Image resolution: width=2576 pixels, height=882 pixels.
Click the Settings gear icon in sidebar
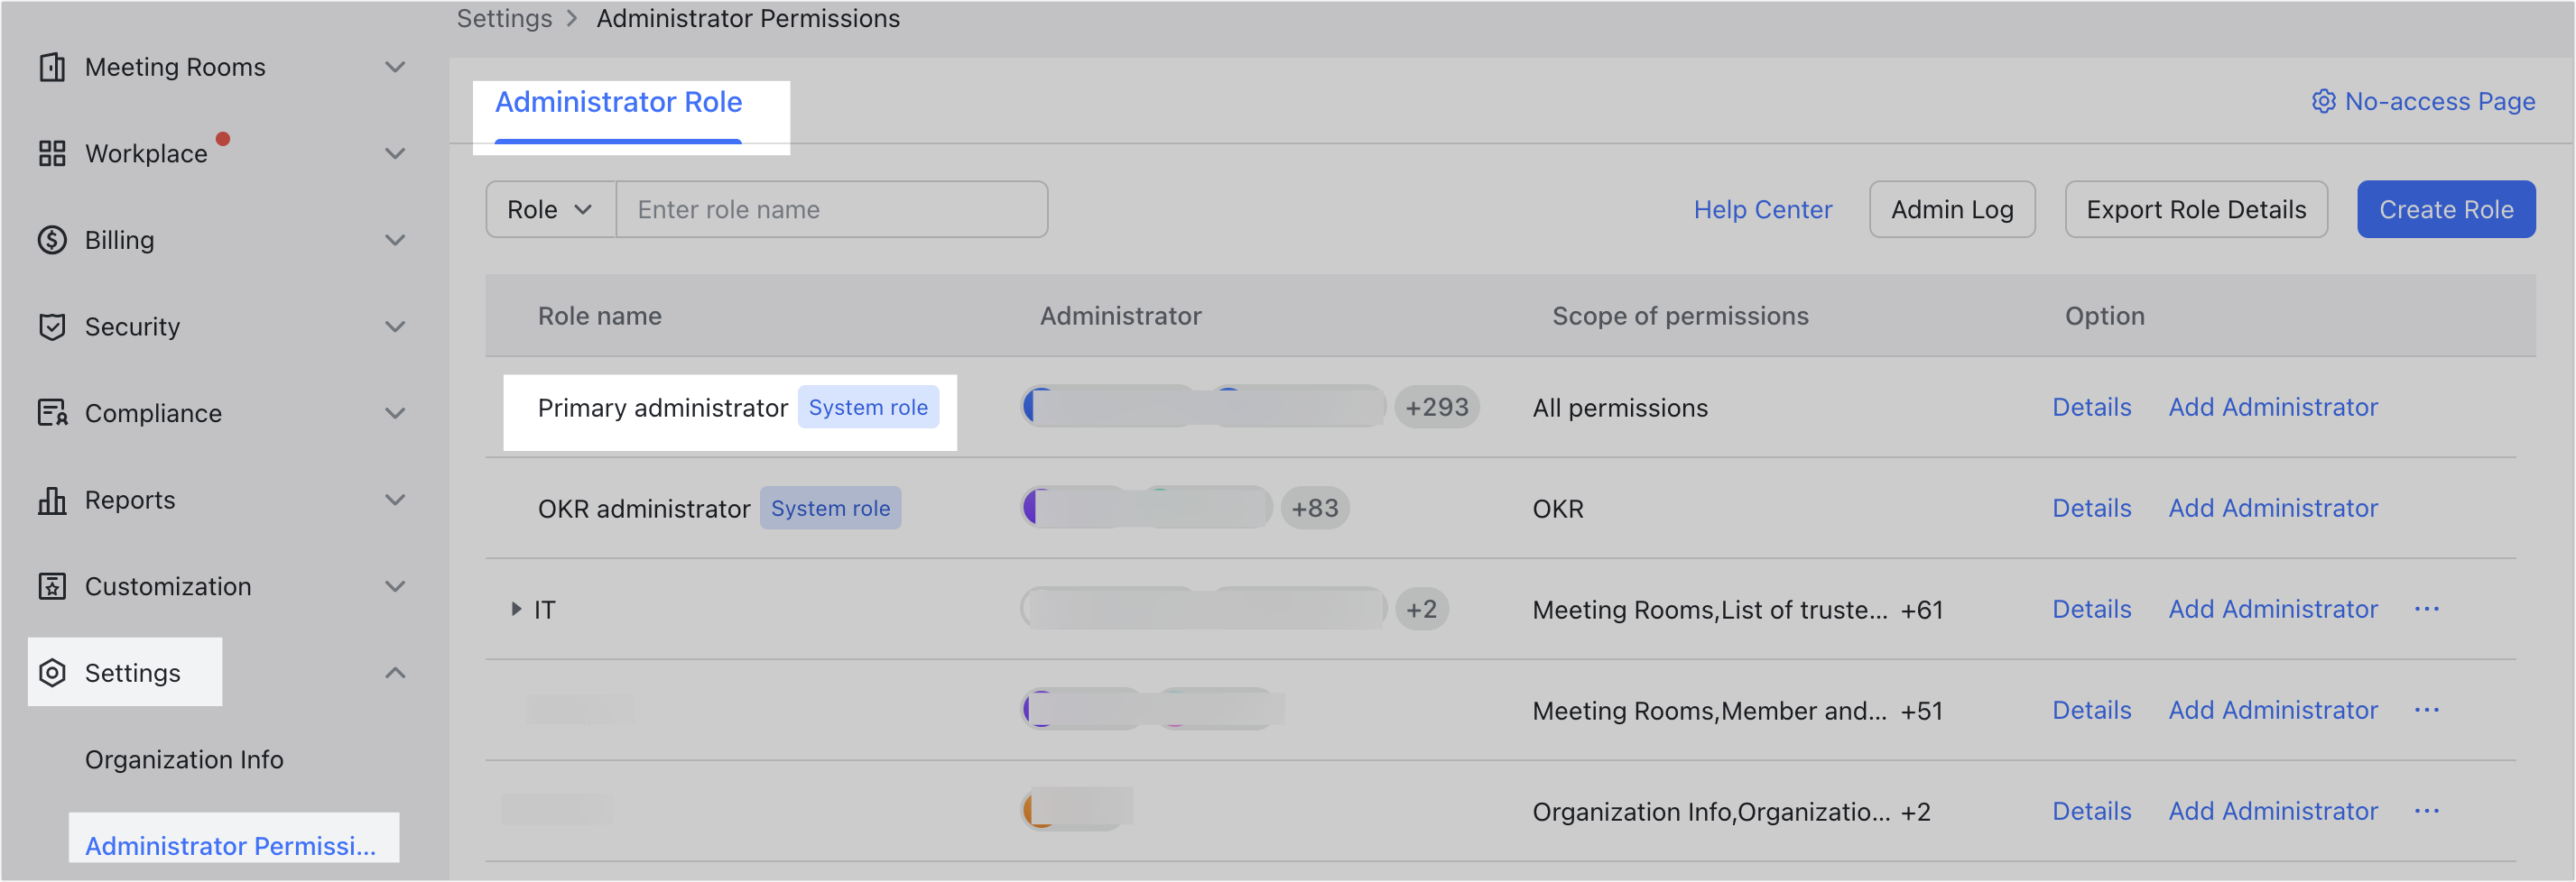tap(54, 674)
